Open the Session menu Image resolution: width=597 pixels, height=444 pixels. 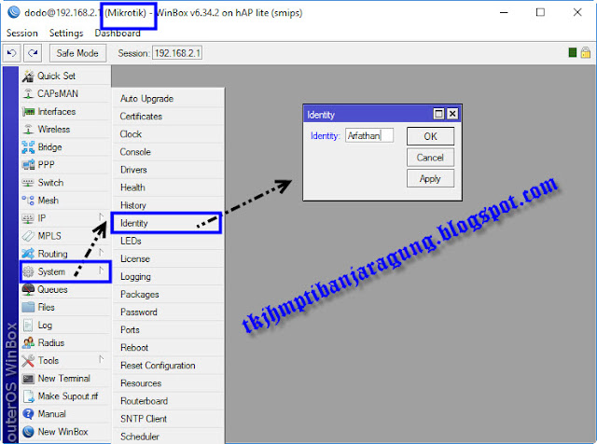click(x=22, y=34)
